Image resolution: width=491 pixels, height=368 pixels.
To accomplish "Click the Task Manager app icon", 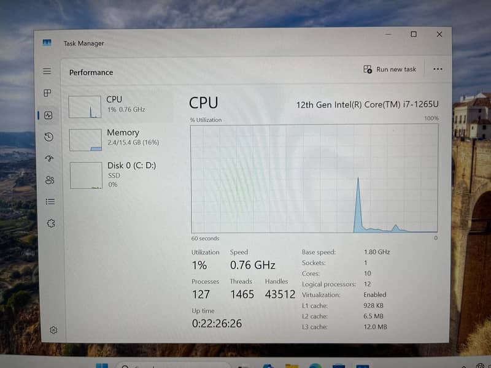I will [47, 42].
